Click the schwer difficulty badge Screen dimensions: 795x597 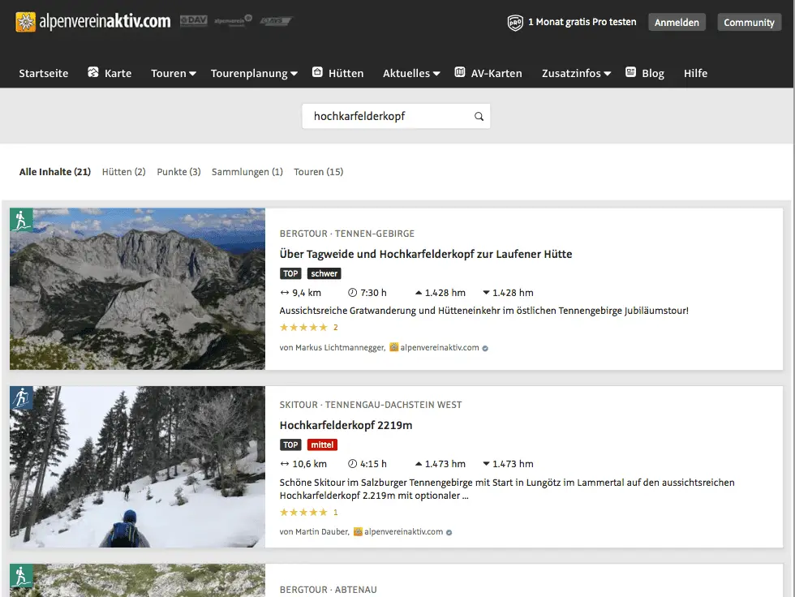click(x=324, y=273)
